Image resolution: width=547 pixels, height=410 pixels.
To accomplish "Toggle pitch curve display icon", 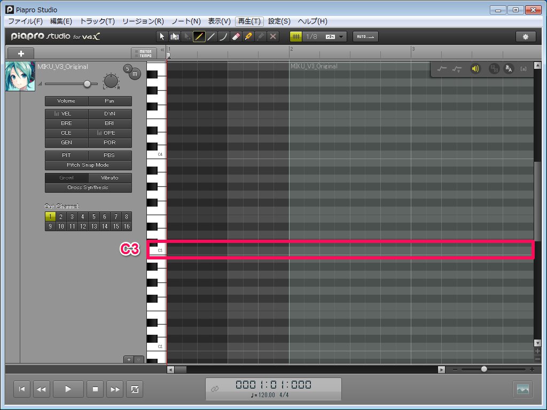I will (442, 69).
